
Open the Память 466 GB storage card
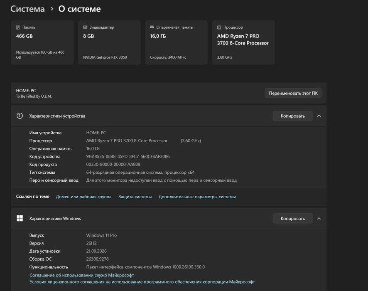42,42
